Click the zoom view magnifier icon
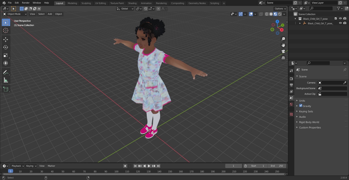The height and width of the screenshot is (180, 349). click(x=283, y=39)
